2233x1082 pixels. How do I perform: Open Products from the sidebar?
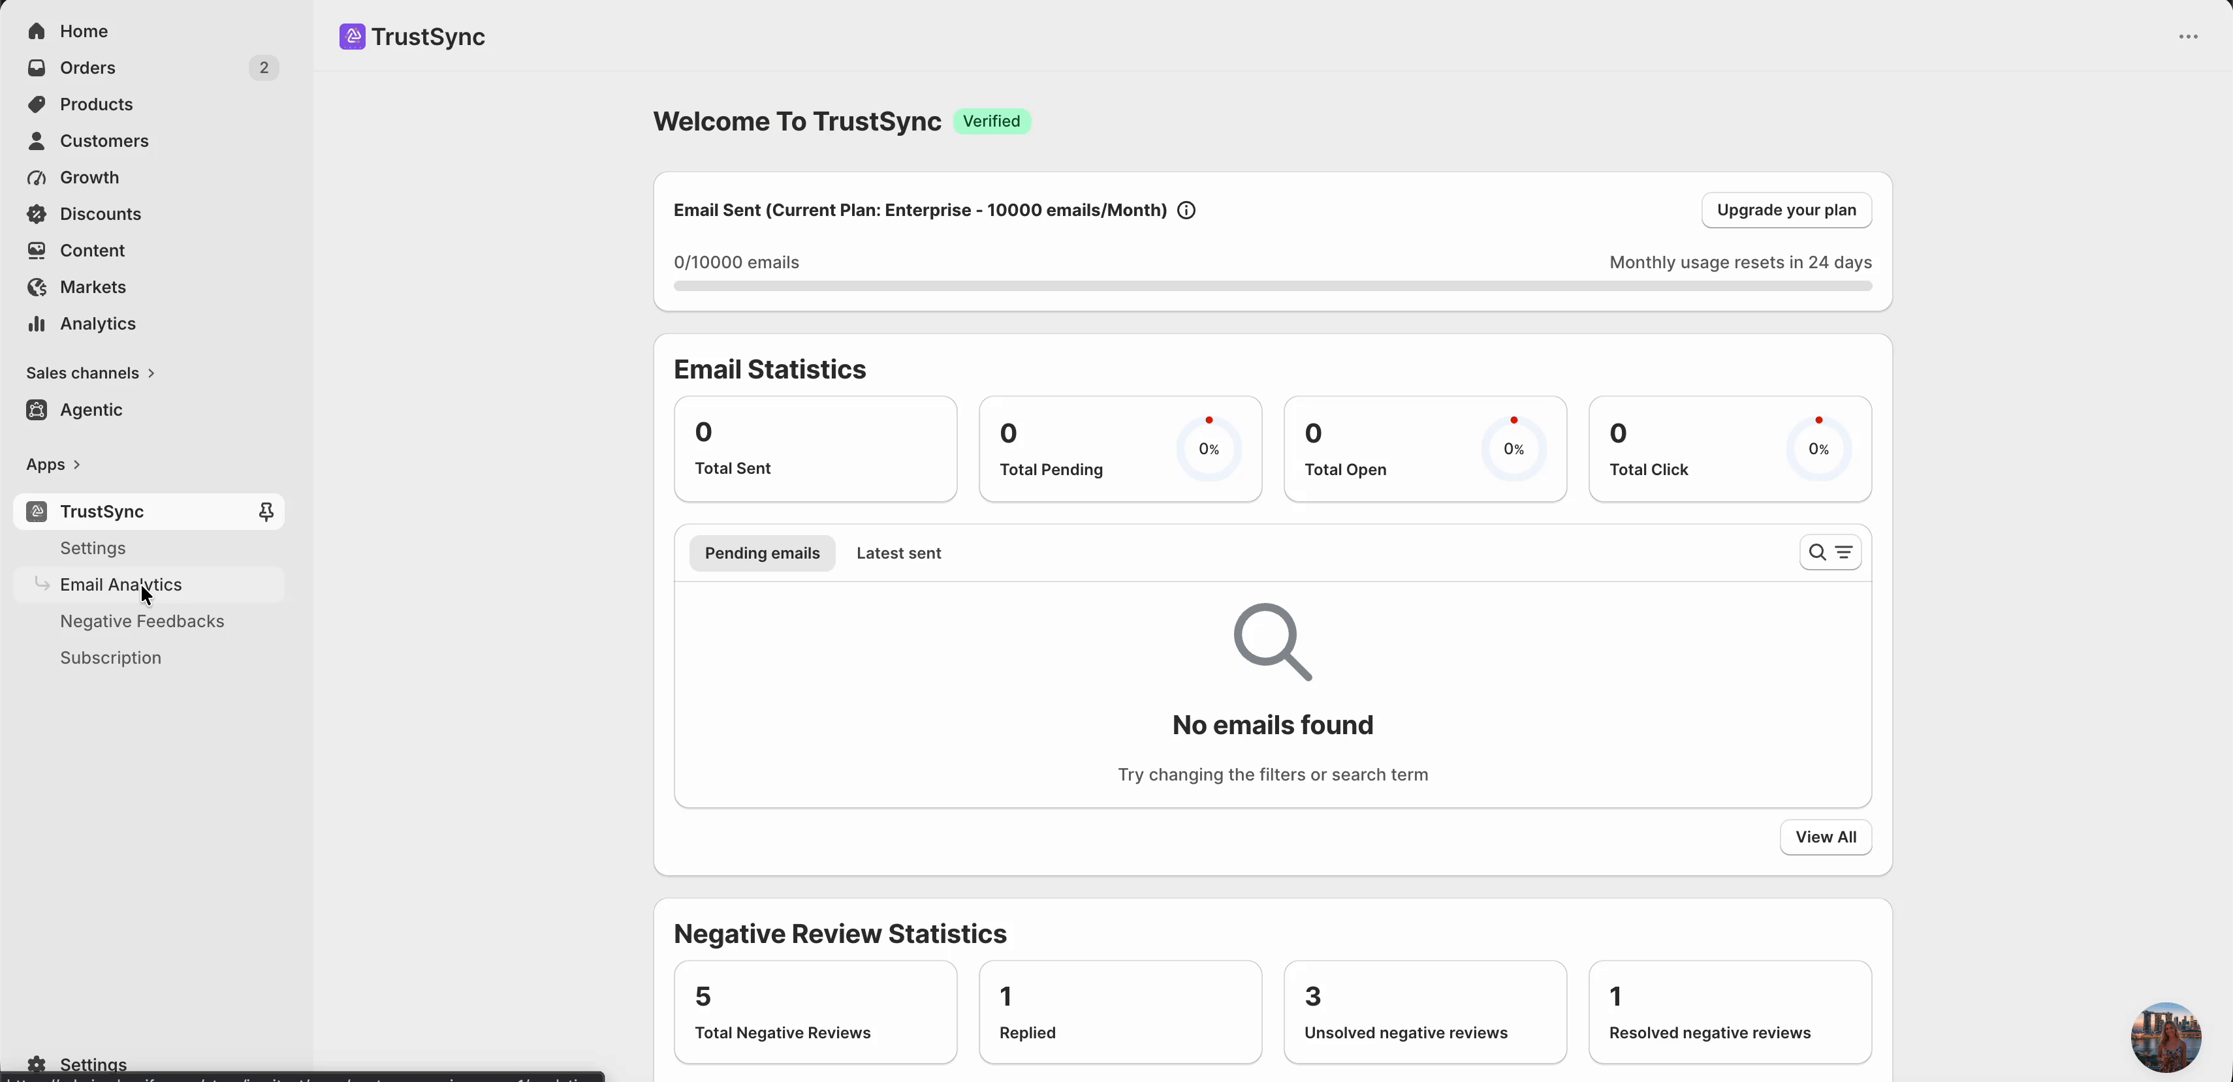click(x=96, y=104)
